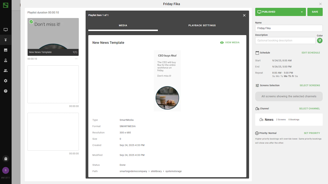Click the Name input field
Image resolution: width=328 pixels, height=184 pixels.
(x=289, y=28)
